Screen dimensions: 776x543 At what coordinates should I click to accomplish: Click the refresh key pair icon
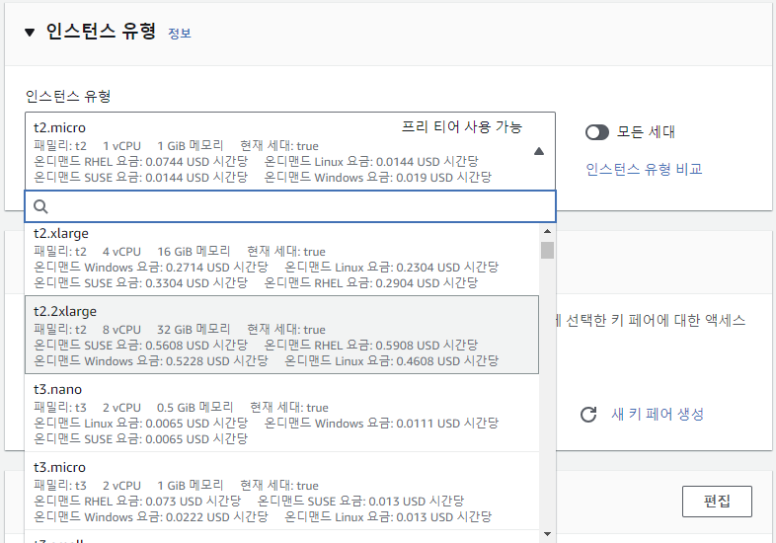tap(588, 415)
